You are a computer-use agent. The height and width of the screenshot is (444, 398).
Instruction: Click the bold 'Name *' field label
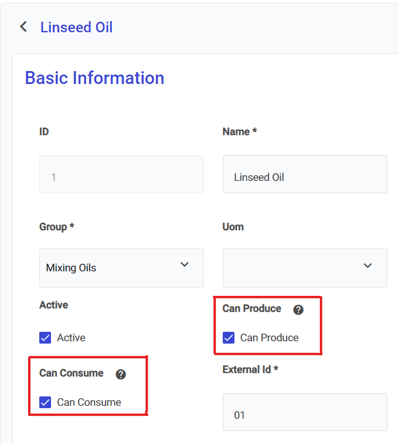pos(240,132)
